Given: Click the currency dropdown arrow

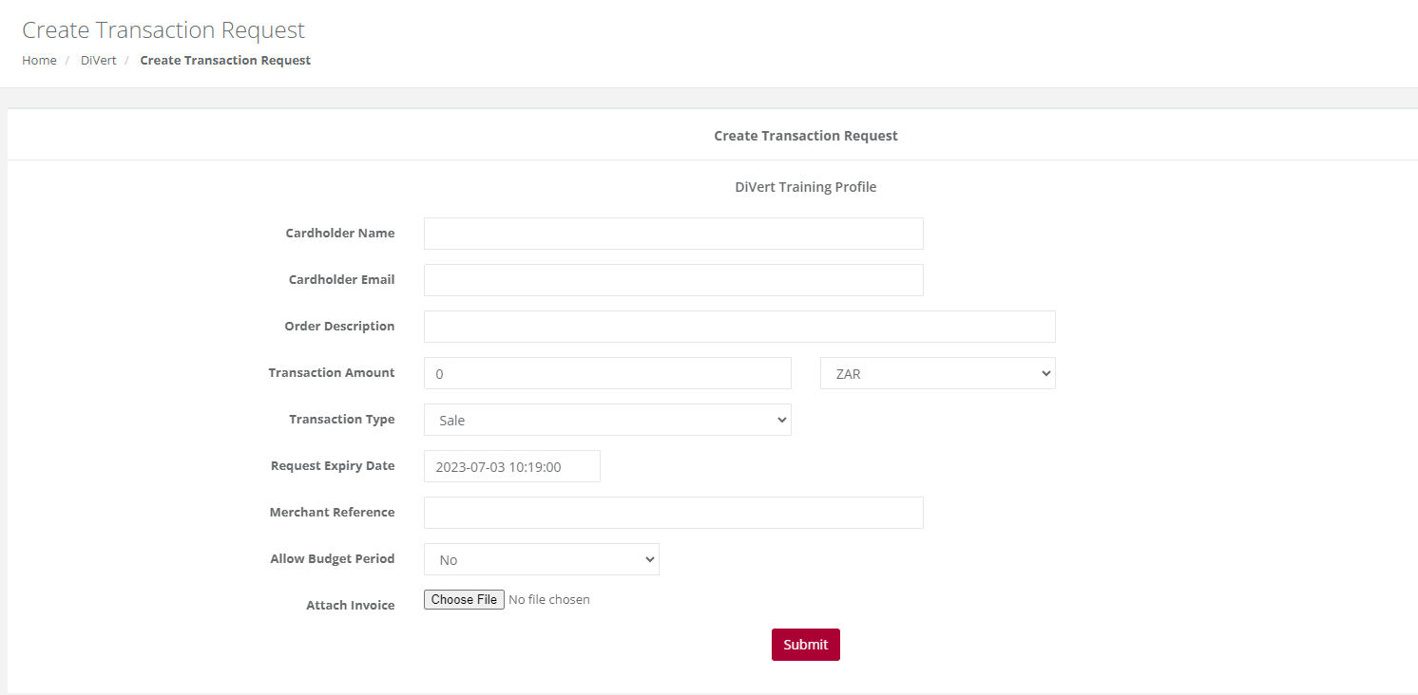Looking at the screenshot, I should click(x=1046, y=373).
